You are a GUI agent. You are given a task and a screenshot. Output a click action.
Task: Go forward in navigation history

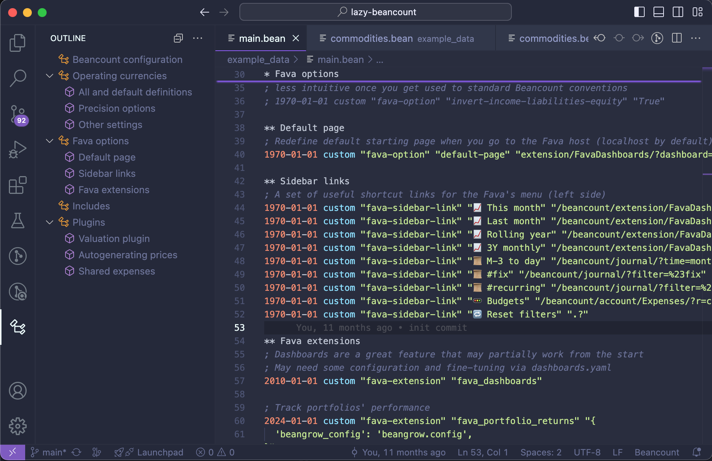[224, 12]
